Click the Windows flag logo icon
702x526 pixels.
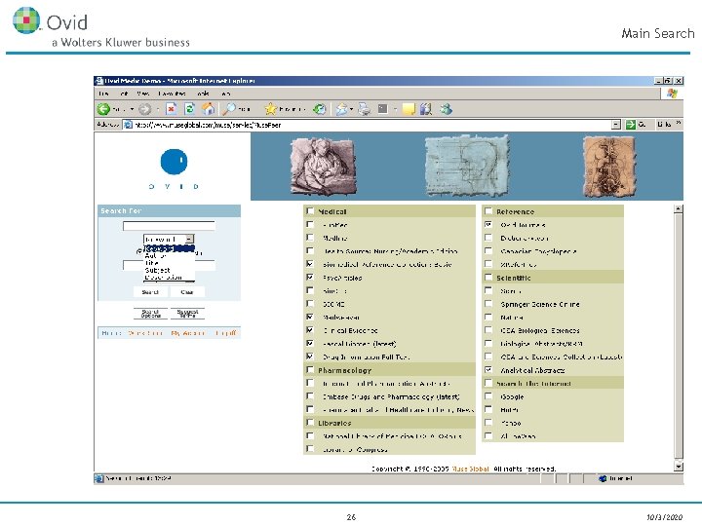(672, 94)
